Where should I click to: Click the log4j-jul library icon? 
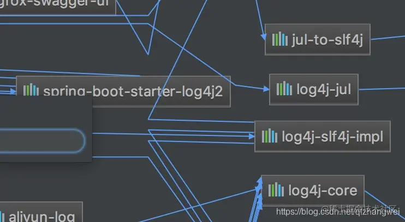(284, 89)
